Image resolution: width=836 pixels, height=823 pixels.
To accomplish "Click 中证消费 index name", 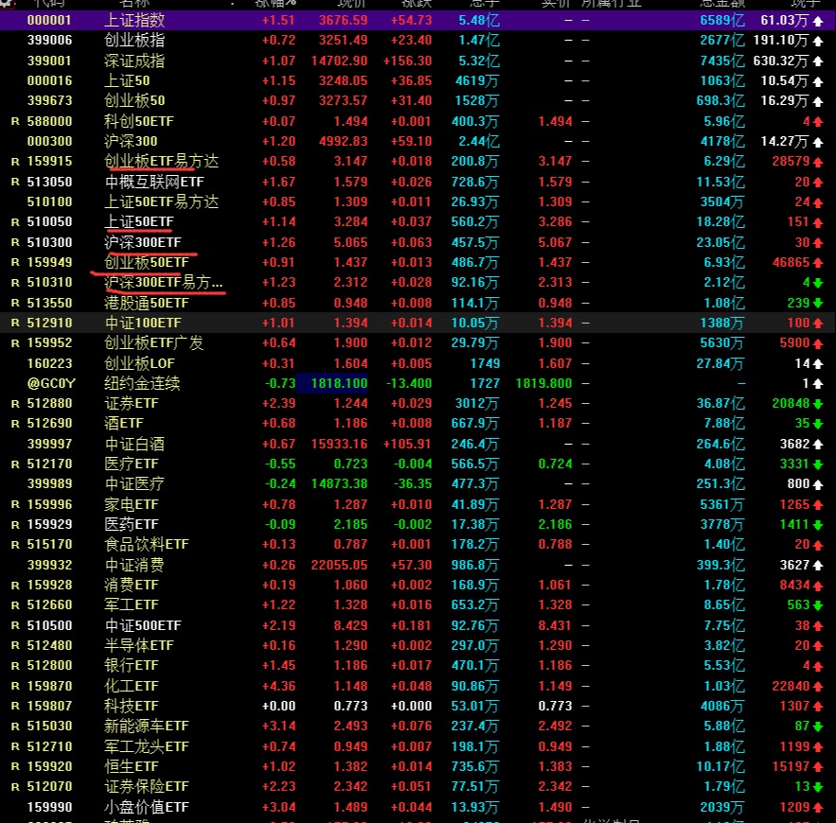I will coord(134,565).
